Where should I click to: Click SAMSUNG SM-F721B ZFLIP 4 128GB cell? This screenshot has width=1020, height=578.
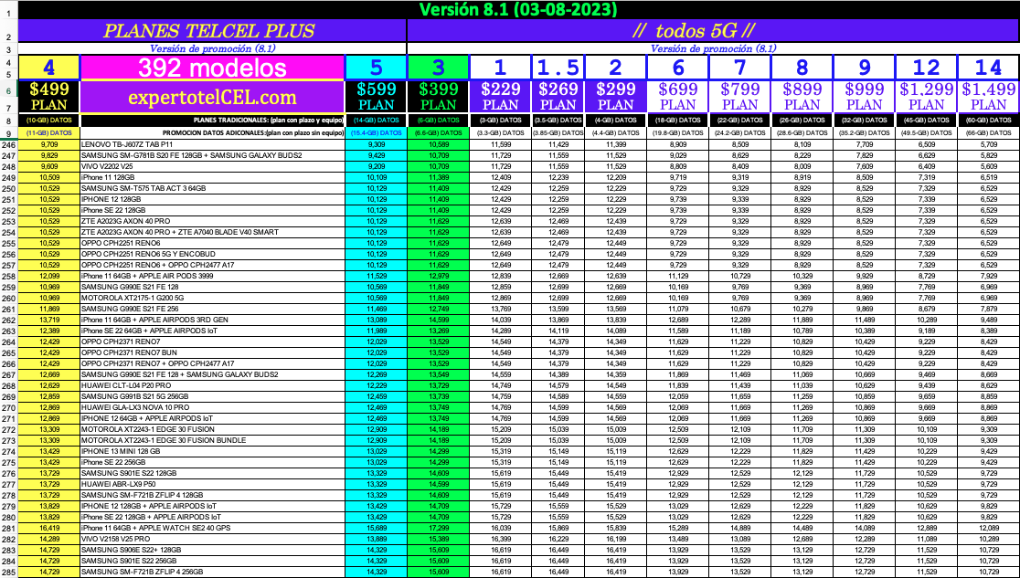click(x=212, y=496)
